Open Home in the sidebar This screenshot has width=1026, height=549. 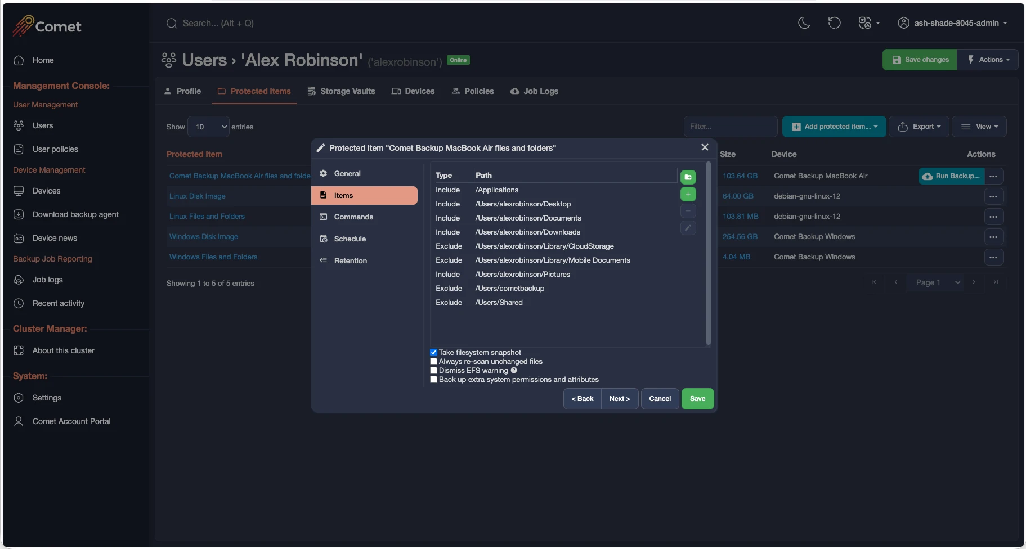tap(34, 60)
